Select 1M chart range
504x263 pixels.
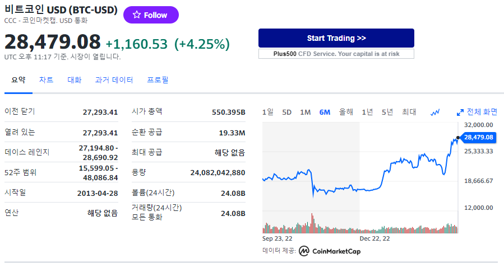click(306, 112)
